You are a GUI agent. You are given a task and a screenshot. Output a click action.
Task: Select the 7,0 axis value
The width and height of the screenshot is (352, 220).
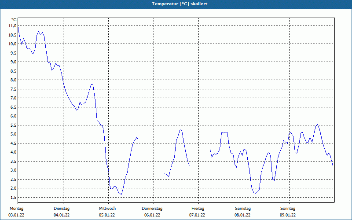[14, 98]
